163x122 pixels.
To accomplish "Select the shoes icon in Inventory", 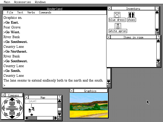I will [x=131, y=15].
